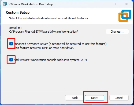
Task: Toggle the Add console tools to PATH checkbox
Action: (11, 60)
